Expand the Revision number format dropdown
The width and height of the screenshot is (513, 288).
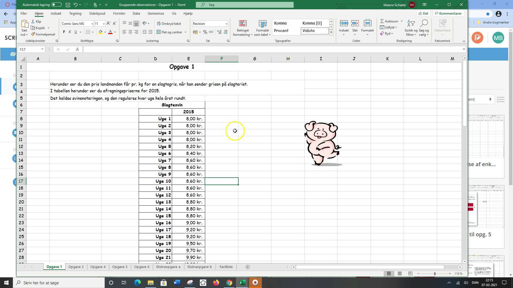coord(226,24)
